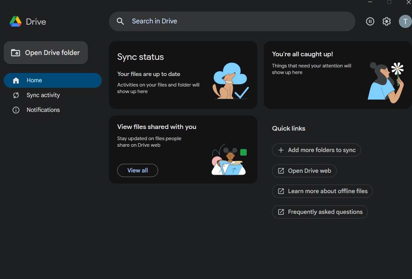Open Settings via the gear icon
The width and height of the screenshot is (412, 279).
click(387, 21)
